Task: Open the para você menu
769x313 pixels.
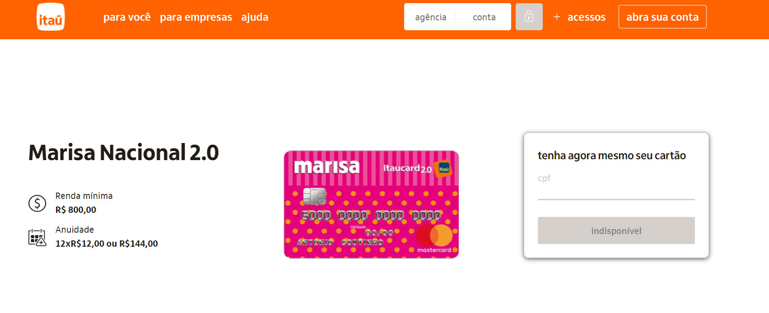Action: [x=127, y=17]
